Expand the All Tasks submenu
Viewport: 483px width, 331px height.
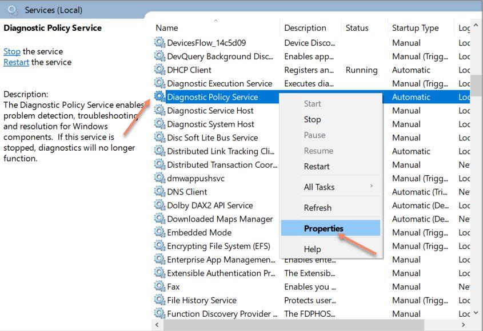[x=319, y=187]
